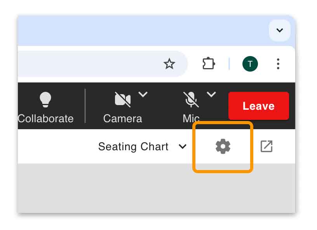Screen dimensions: 317x230
Task: Expand the Camera options chevron
Action: (x=143, y=94)
